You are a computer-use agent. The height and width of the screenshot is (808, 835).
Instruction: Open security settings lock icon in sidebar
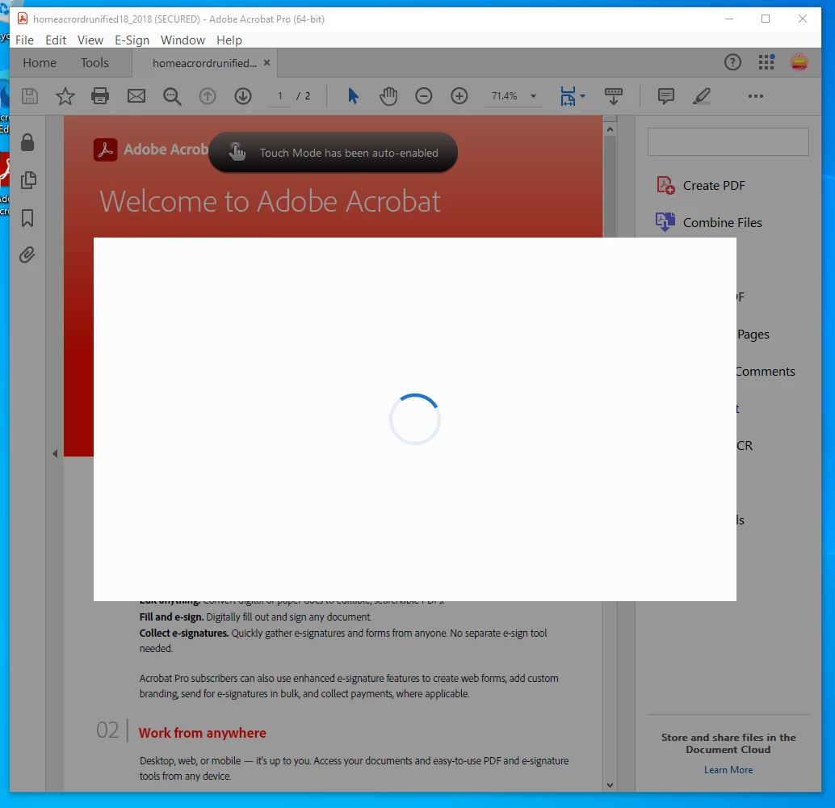coord(27,142)
